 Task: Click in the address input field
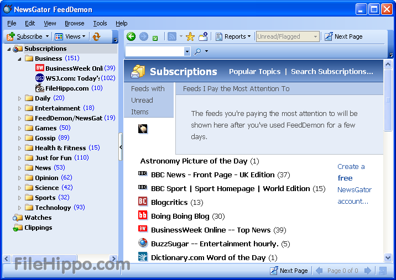[x=154, y=51]
